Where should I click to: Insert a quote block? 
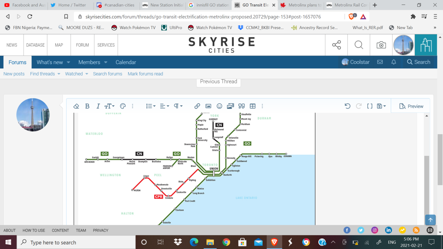(x=242, y=106)
